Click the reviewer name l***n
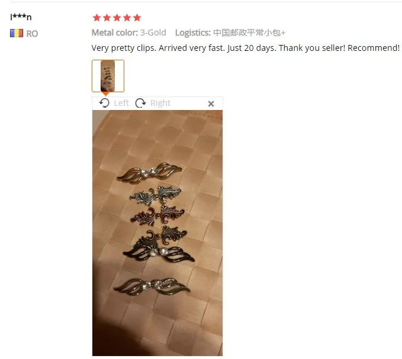The image size is (402, 359). click(x=21, y=17)
